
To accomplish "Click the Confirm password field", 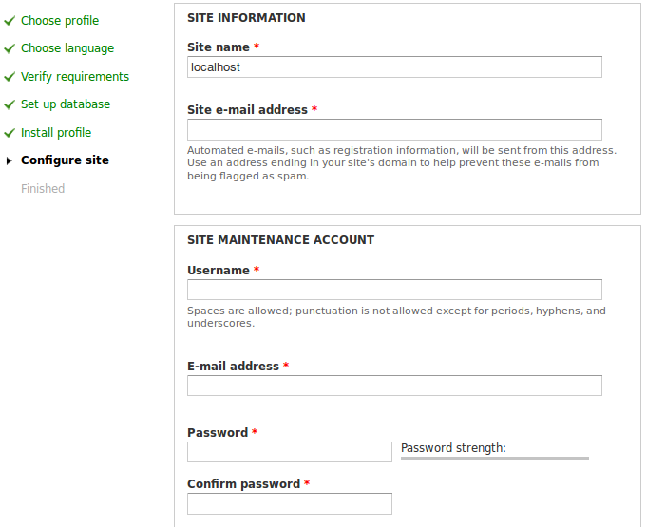I will (290, 503).
